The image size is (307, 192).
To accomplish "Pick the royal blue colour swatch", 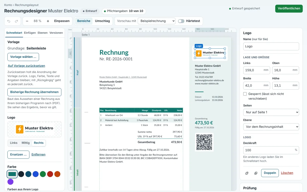I will pyautogui.click(x=36, y=174).
